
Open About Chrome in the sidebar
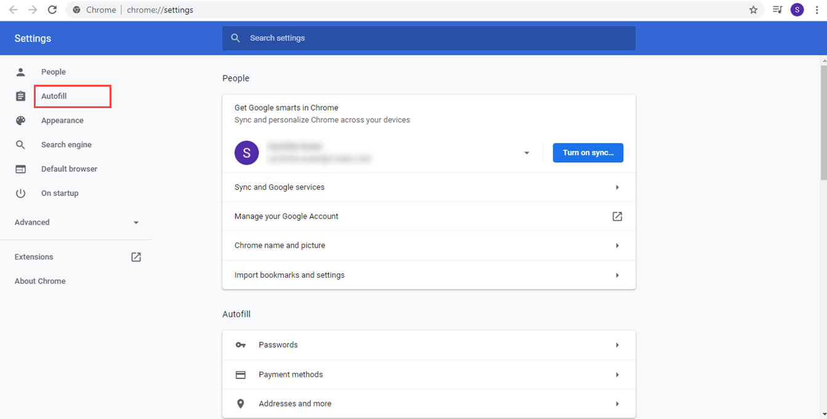point(40,281)
